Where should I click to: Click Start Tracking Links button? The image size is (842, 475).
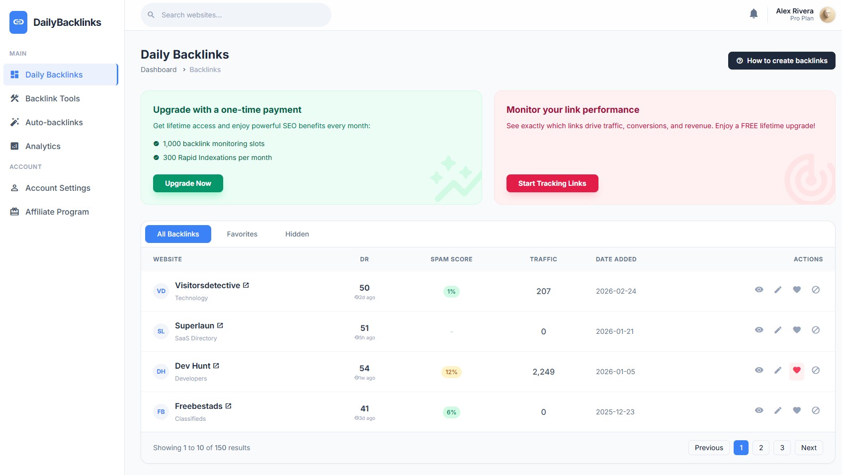click(x=552, y=183)
